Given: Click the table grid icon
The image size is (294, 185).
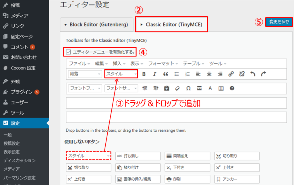Looking at the screenshot, I should pos(221,88).
